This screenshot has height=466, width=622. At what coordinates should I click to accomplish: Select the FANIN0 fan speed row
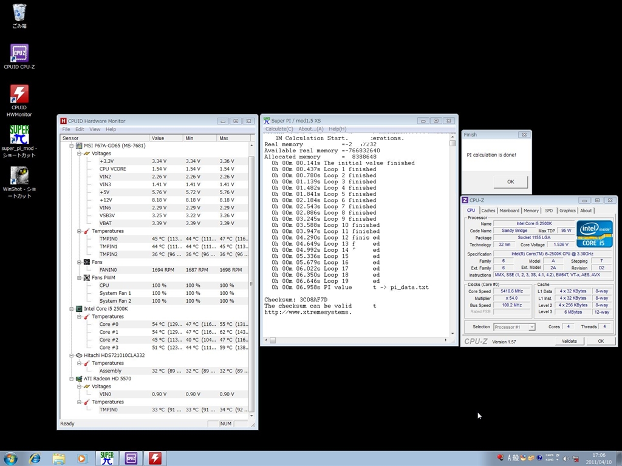click(x=174, y=270)
